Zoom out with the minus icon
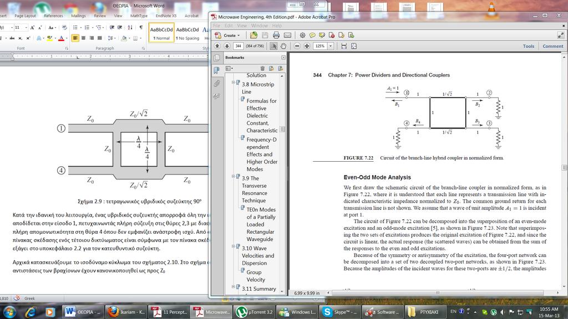The image size is (568, 319). coord(297,46)
